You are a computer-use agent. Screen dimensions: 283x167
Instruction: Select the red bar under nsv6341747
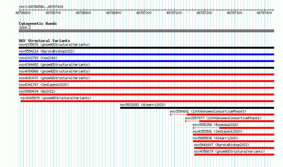[x=146, y=88]
